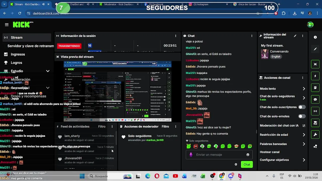Open Chrome downloads icon

click(295, 13)
